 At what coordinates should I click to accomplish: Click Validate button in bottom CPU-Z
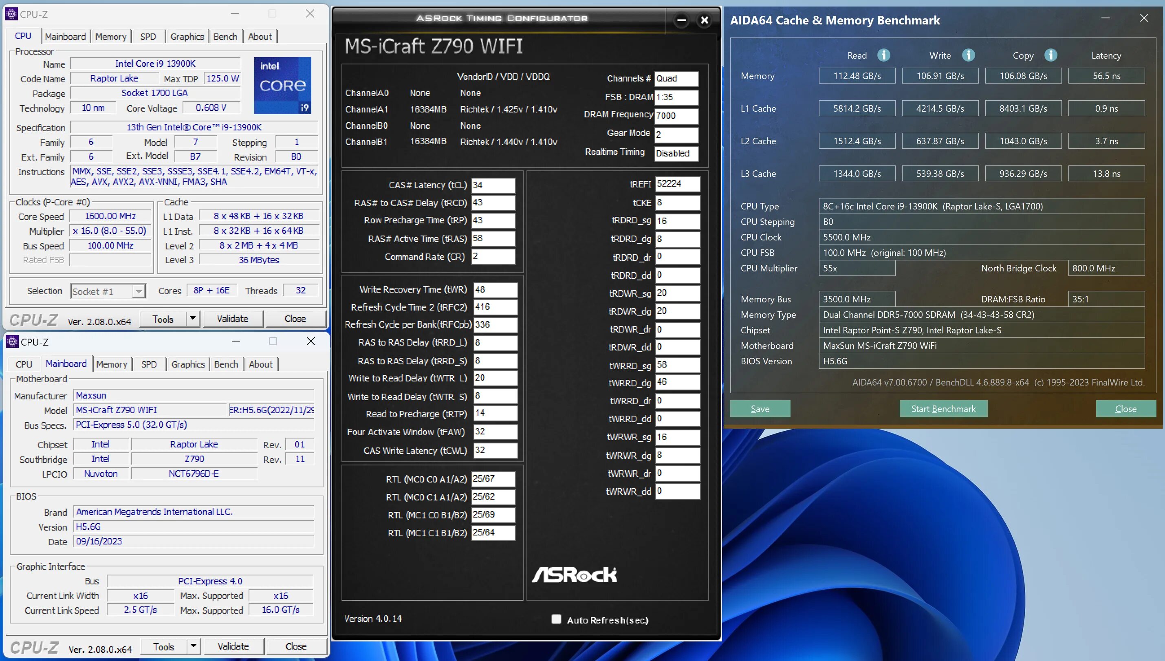click(233, 646)
